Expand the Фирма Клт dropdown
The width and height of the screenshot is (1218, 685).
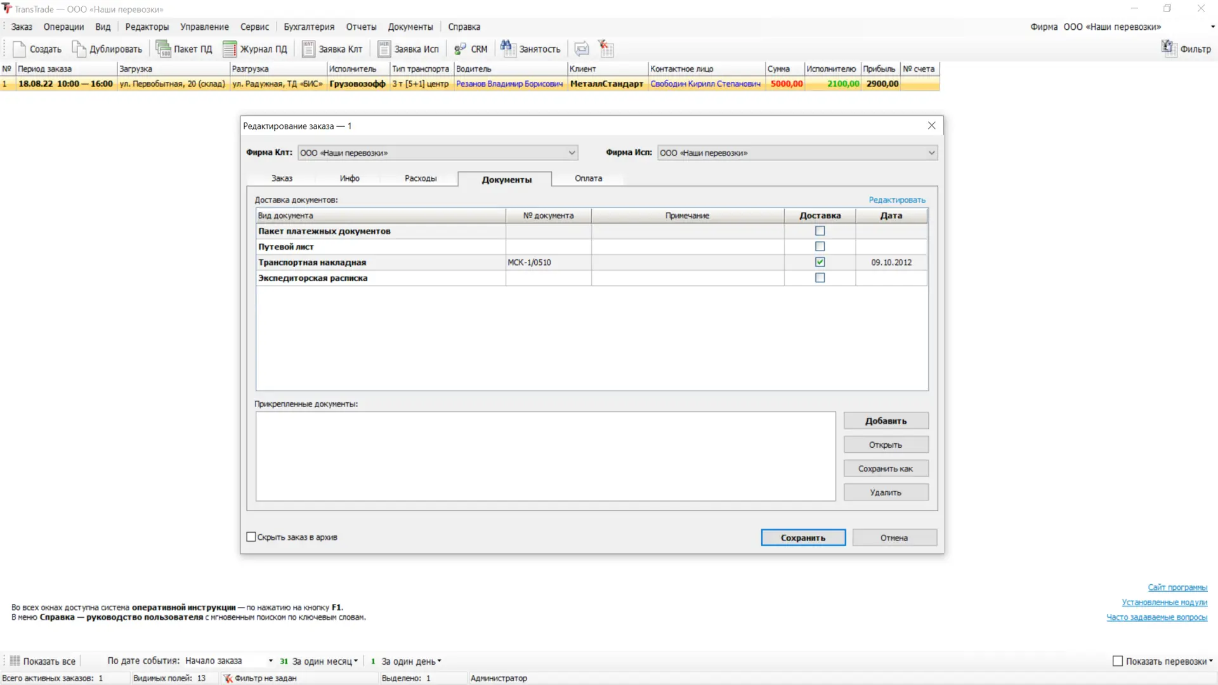coord(572,153)
